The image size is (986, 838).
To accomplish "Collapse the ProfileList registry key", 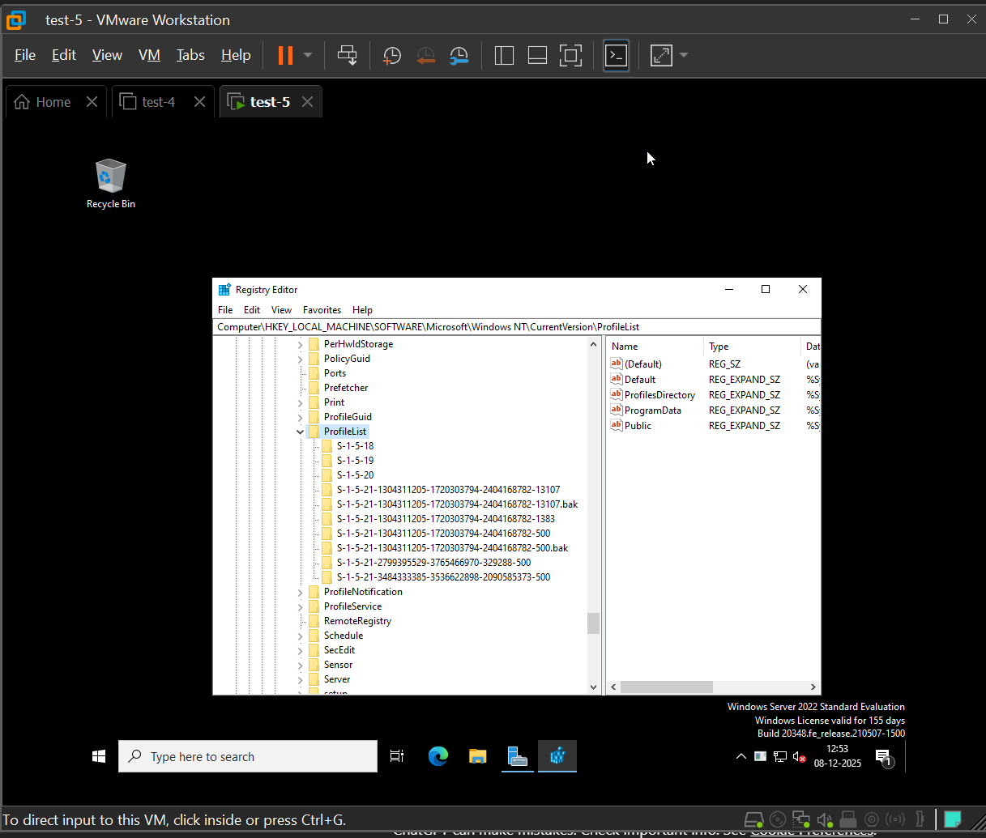I will (301, 432).
